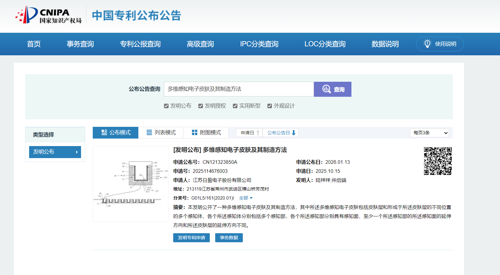Expand the 全部 classification list
Viewport: 500px width, 275px height.
pos(246,198)
